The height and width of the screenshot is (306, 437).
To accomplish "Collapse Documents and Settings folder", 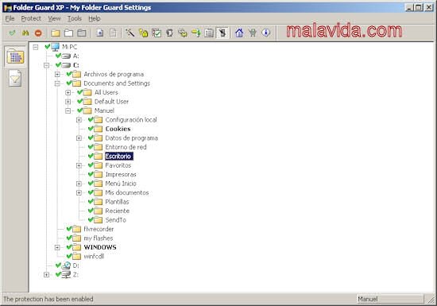I will (57, 83).
